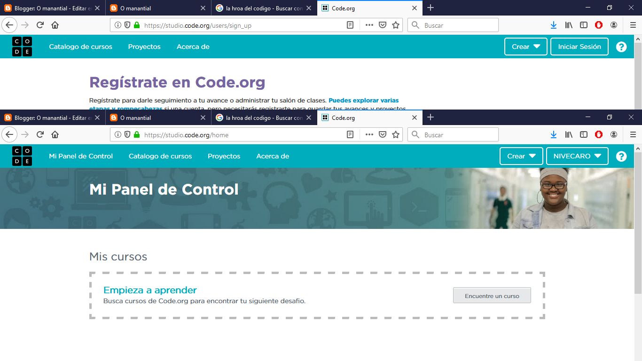The image size is (642, 361).
Task: Toggle reader view in the sign_up address bar
Action: click(x=350, y=25)
